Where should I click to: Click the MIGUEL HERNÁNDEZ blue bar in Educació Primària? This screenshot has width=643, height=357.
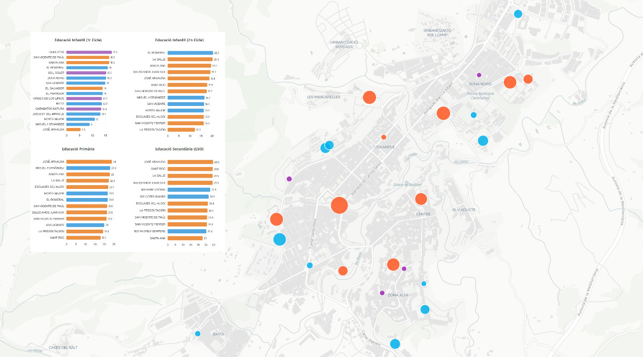point(88,168)
